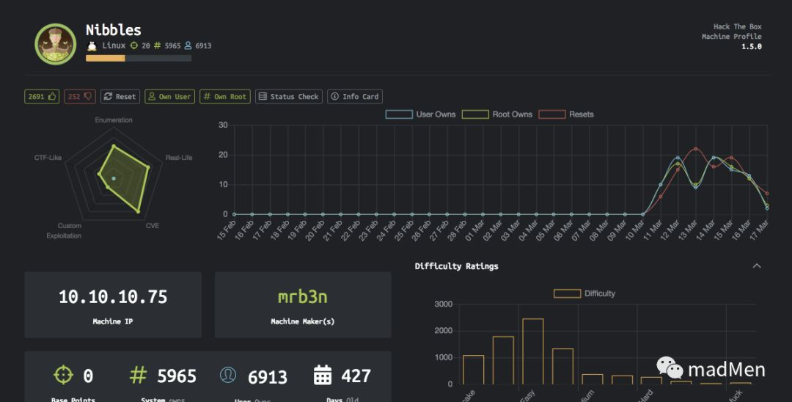Collapse the Difficulty Ratings section chevron
The image size is (792, 402).
click(x=757, y=266)
